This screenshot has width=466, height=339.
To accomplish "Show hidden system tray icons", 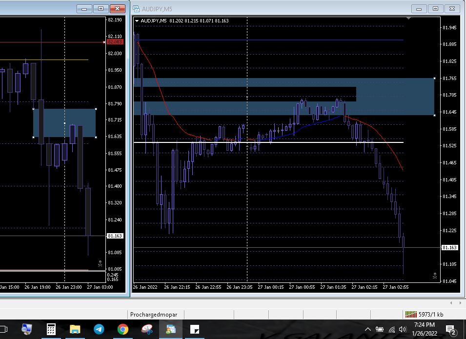I will 368,329.
